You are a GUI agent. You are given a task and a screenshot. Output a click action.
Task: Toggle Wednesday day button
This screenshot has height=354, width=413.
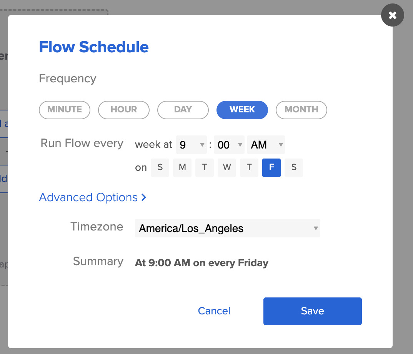227,167
